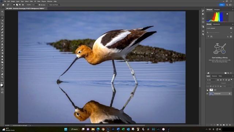Open the Filter menu
Image resolution: width=234 pixels, height=132 pixels.
31,1
